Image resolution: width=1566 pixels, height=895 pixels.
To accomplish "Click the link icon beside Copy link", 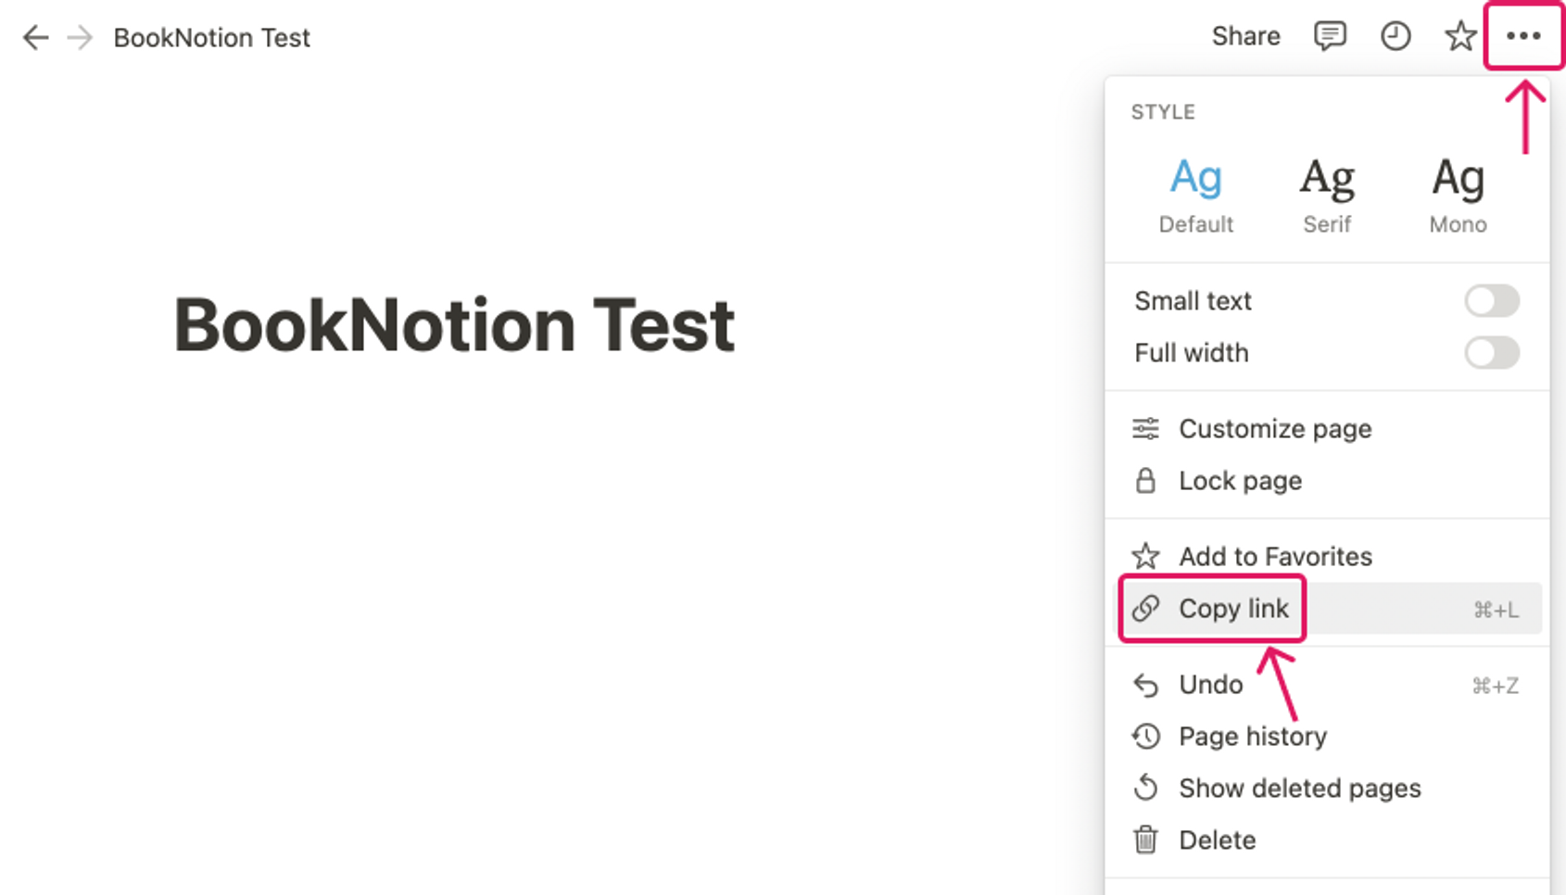I will pos(1146,608).
